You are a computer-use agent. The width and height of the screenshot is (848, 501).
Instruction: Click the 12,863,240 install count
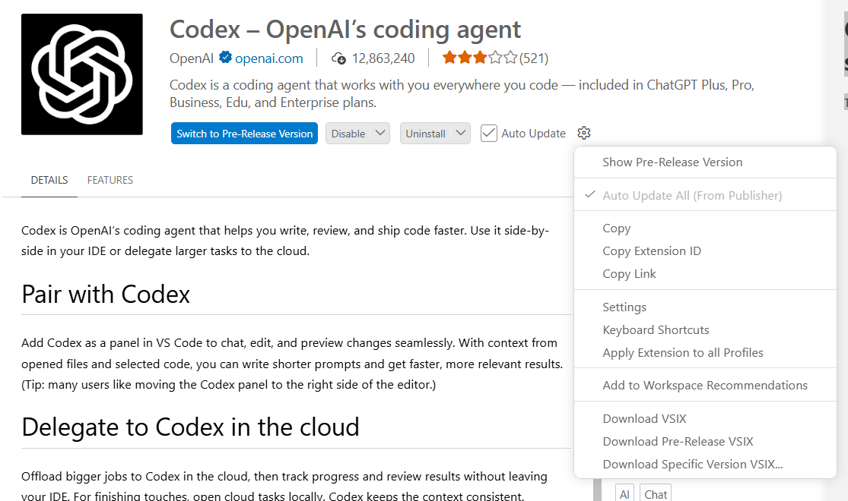pos(383,58)
